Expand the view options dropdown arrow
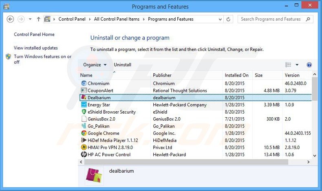Image resolution: width=322 pixels, height=191 pixels. coord(297,65)
